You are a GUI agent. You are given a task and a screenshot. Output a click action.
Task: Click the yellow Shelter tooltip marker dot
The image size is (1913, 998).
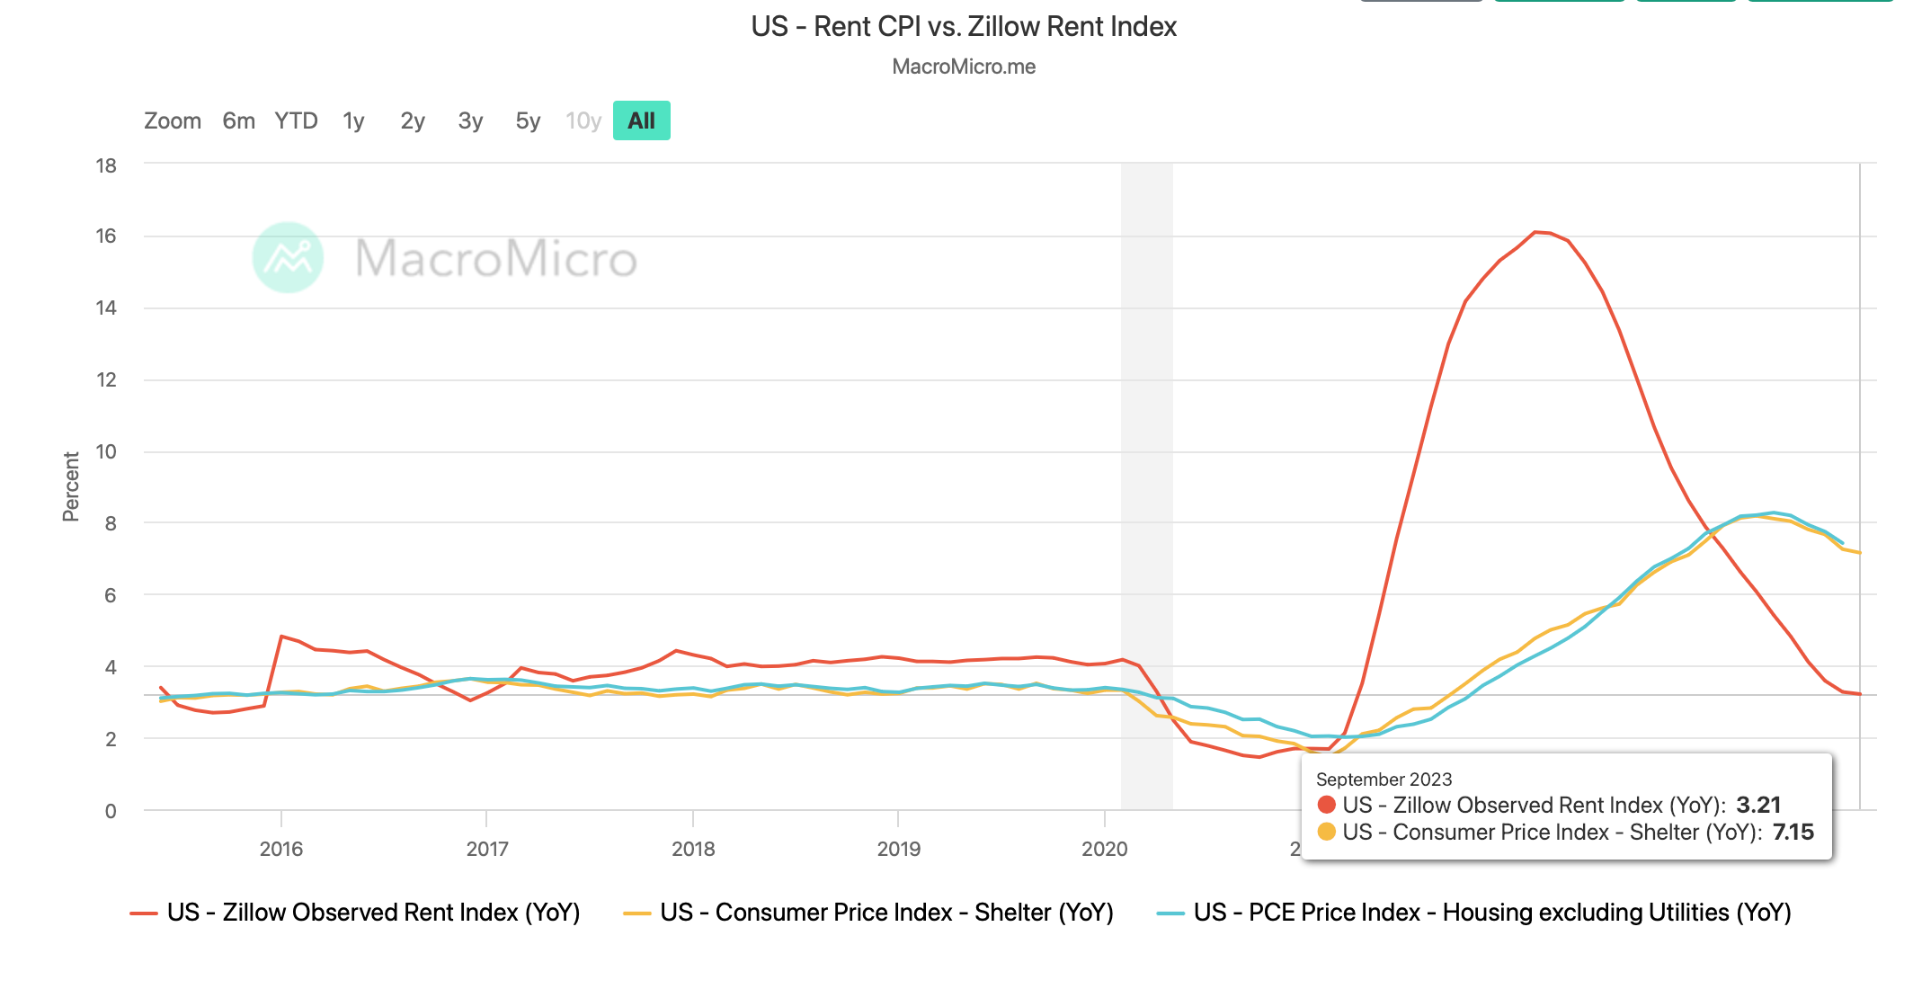[1326, 832]
